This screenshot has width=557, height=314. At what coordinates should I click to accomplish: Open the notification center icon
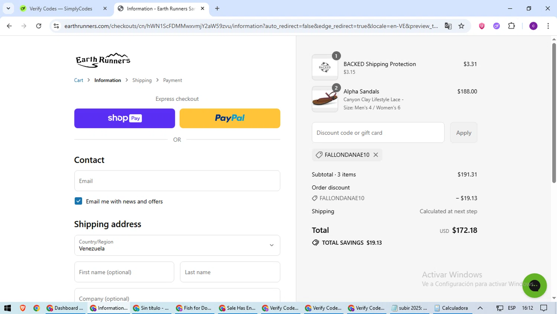(544, 308)
